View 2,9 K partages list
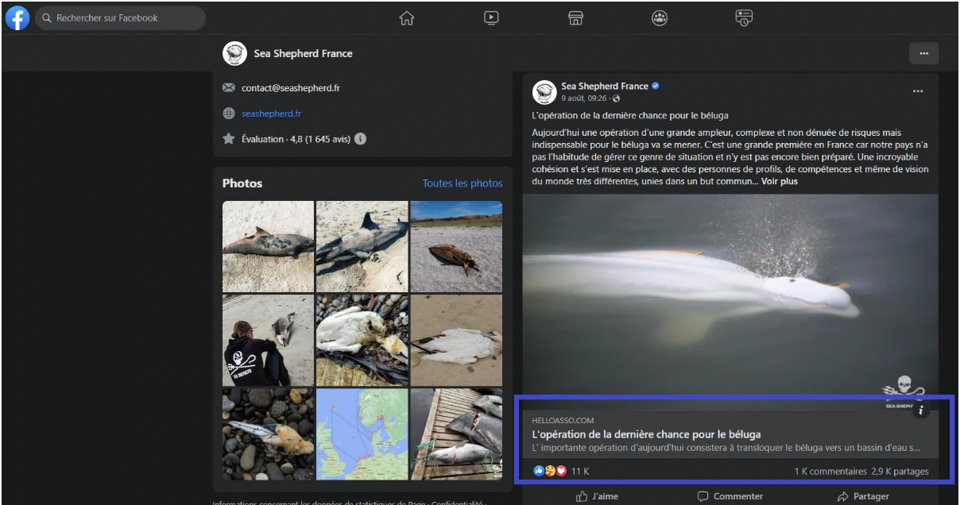 (x=900, y=471)
